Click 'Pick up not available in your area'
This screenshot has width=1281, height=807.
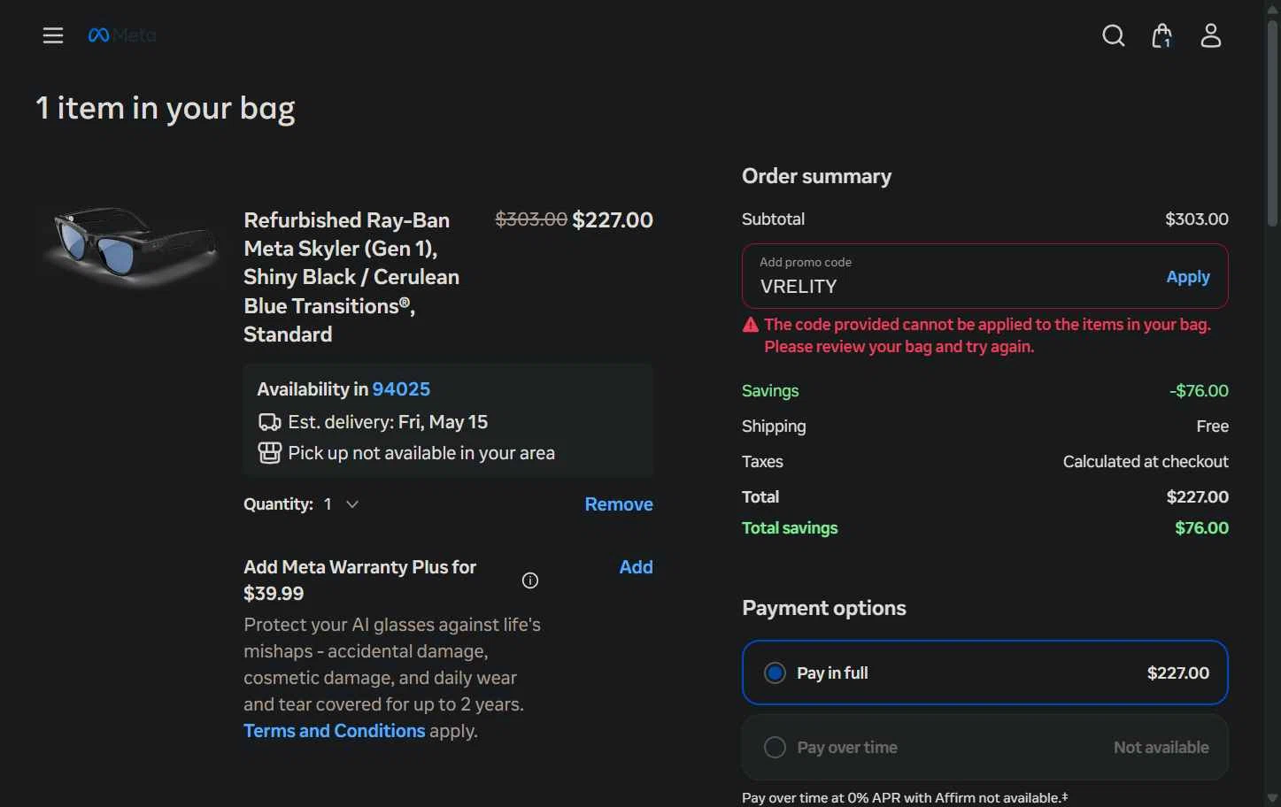click(421, 453)
